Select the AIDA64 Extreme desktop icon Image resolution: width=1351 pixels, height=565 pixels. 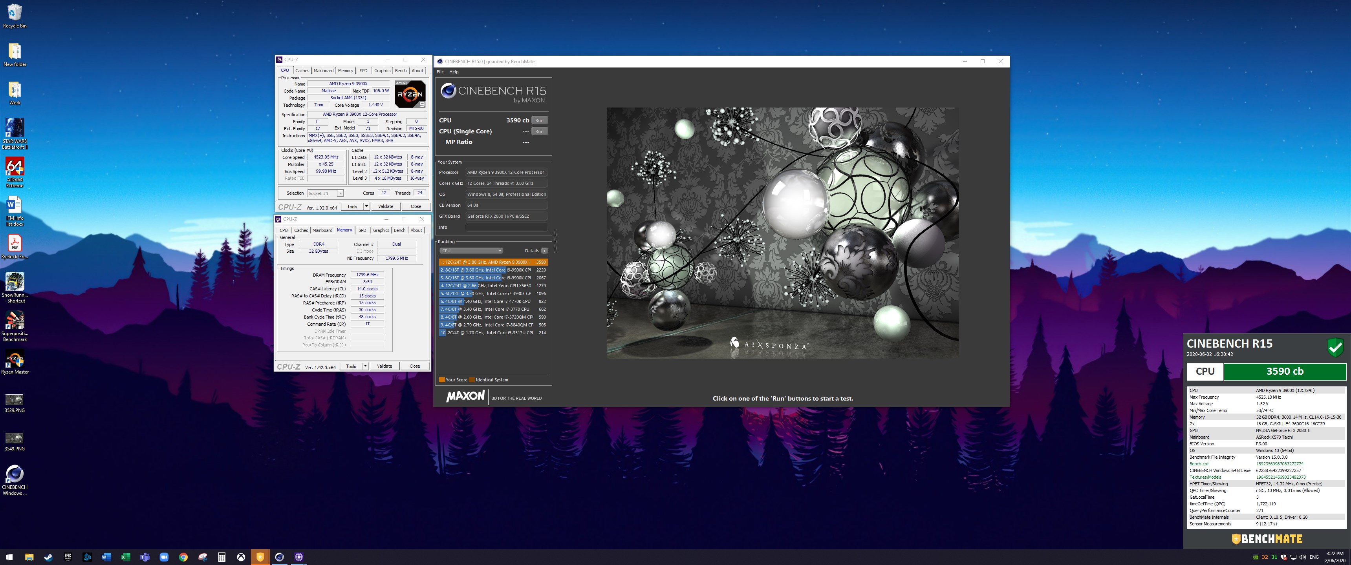click(x=15, y=172)
